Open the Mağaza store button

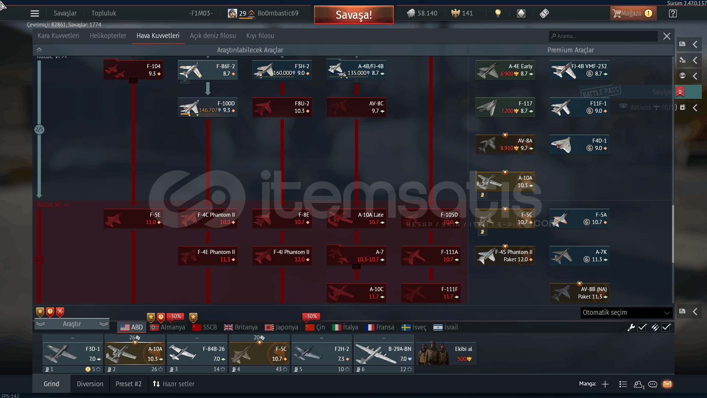click(633, 14)
